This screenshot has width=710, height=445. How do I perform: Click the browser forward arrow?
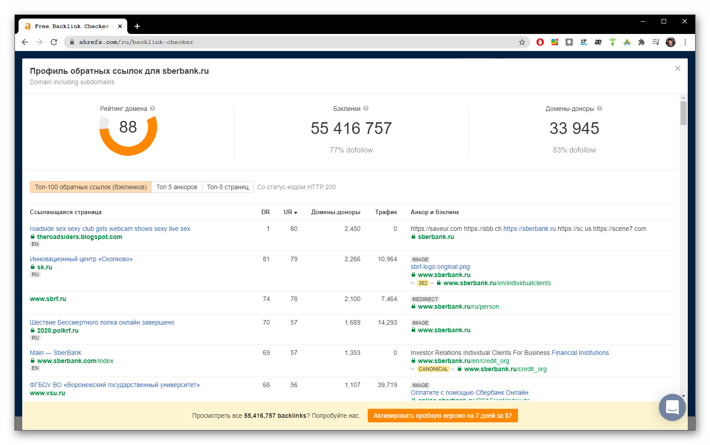point(39,42)
